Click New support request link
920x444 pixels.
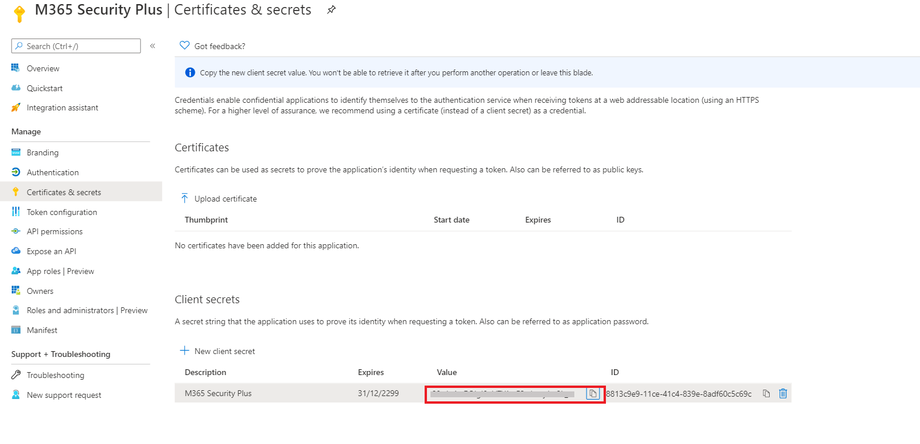pos(64,396)
